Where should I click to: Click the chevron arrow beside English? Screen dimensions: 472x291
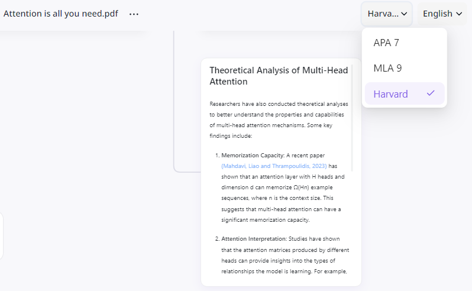[459, 14]
